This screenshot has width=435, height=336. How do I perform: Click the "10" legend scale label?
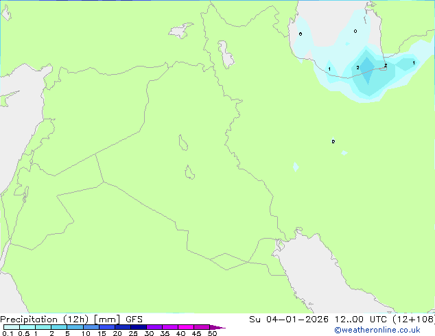86,333
